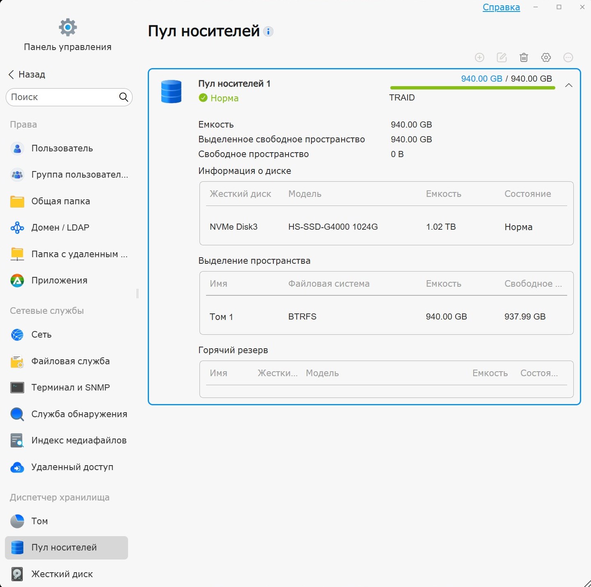
Task: Click the Состояние column header in disk table
Action: click(528, 194)
